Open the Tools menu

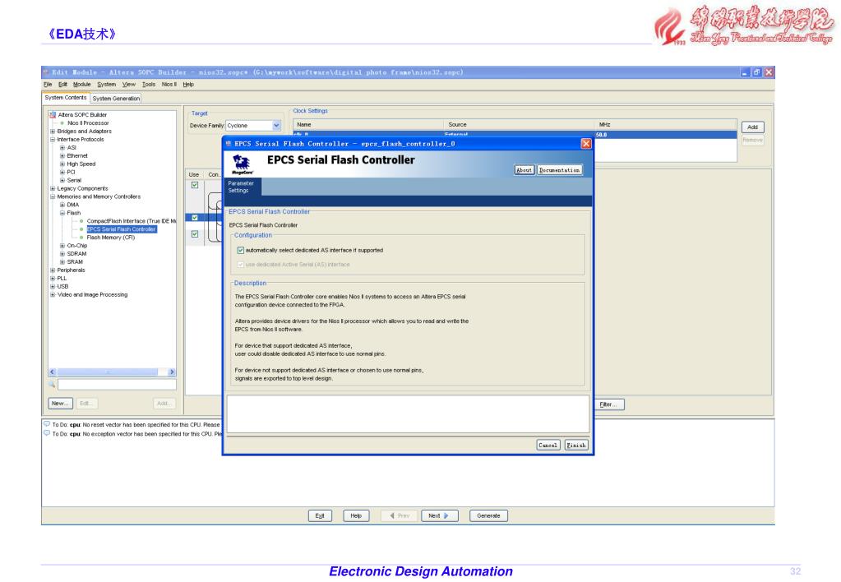149,85
